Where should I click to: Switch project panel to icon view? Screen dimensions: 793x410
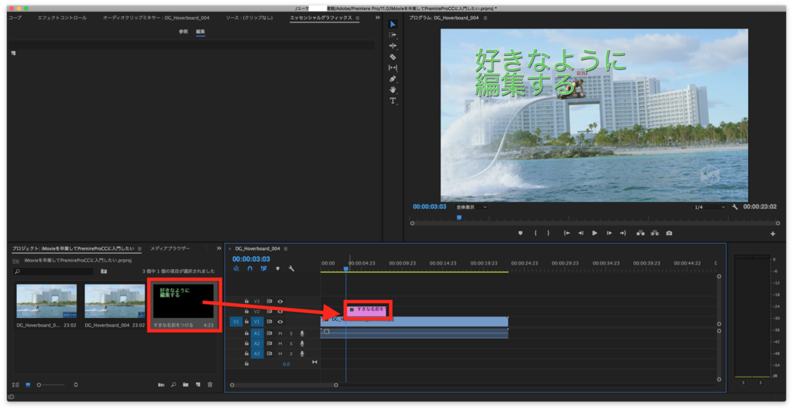28,384
